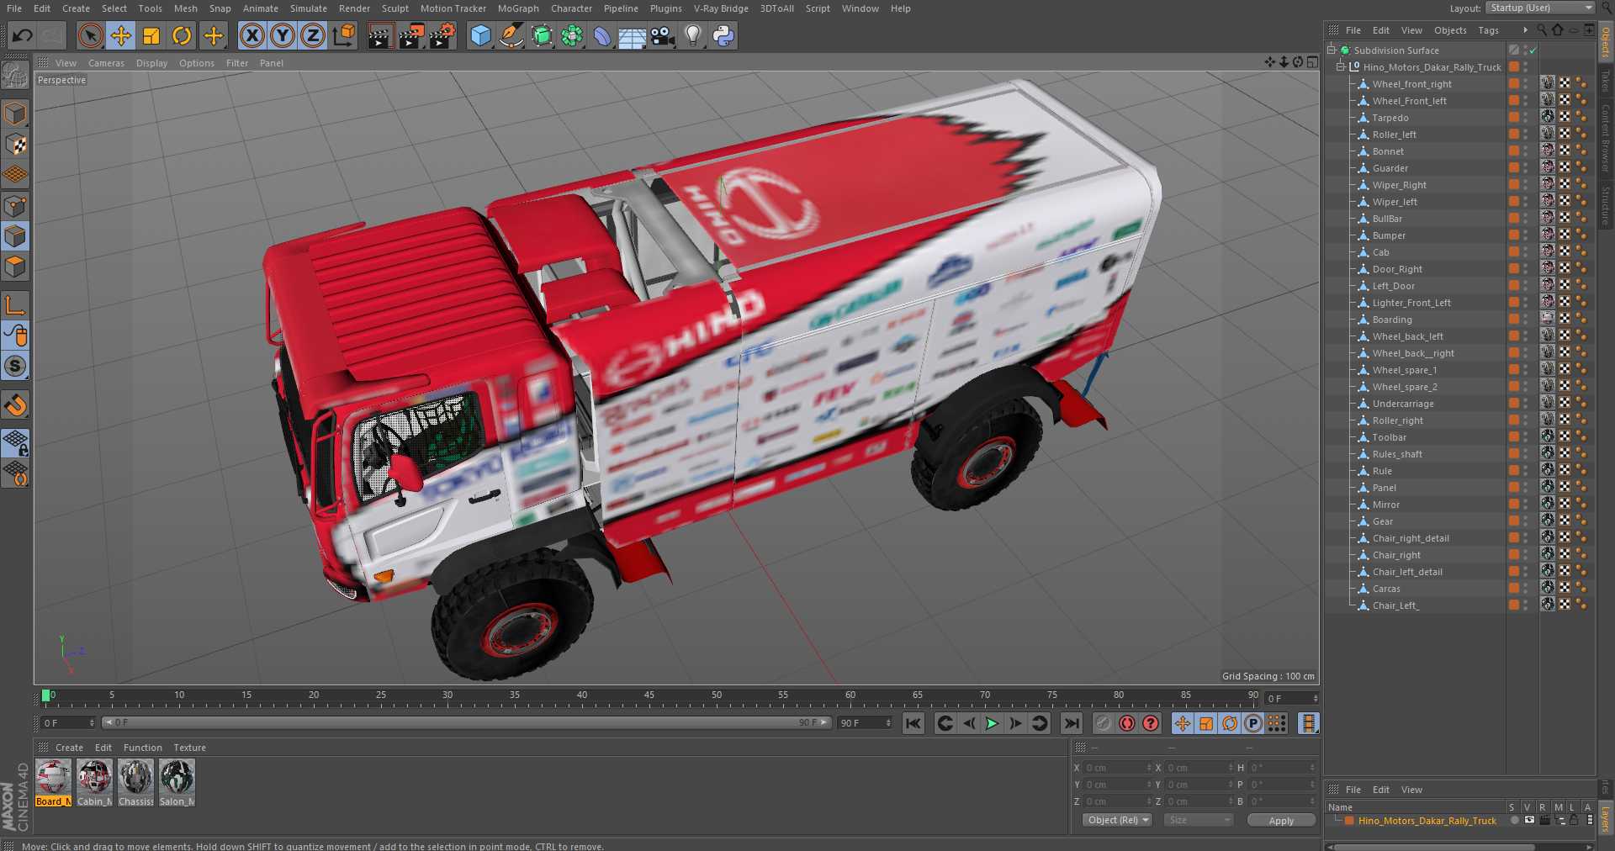
Task: Click the record active objects button
Action: pyautogui.click(x=1104, y=723)
